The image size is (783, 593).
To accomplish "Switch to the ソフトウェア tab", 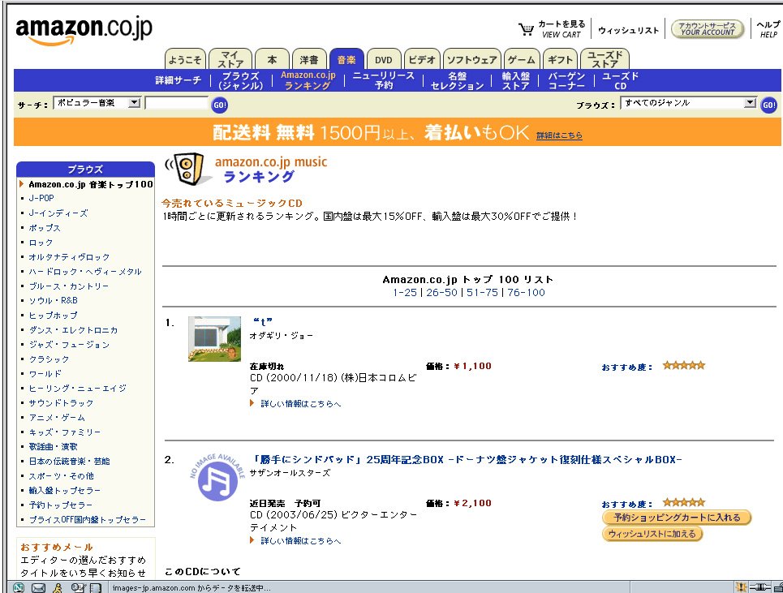I will pos(472,59).
